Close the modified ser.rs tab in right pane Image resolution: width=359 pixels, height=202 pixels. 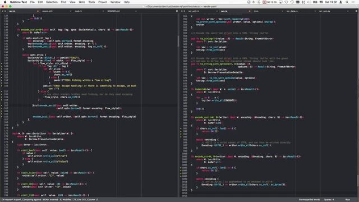coord(250,11)
